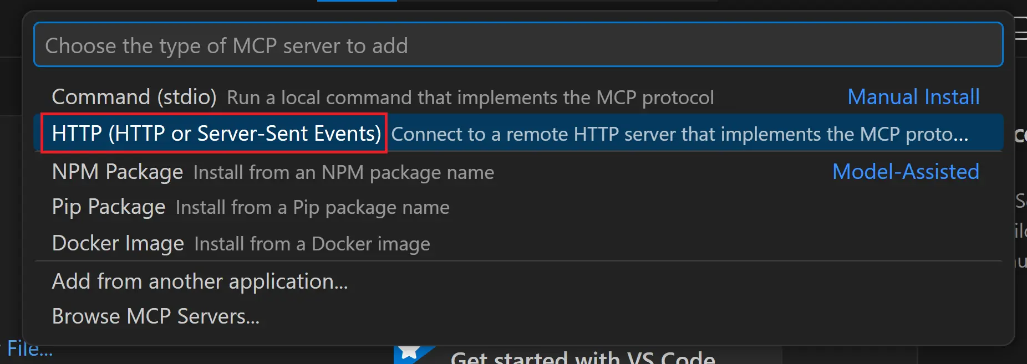Select the Docker Image option
This screenshot has height=364, width=1027.
pos(118,244)
